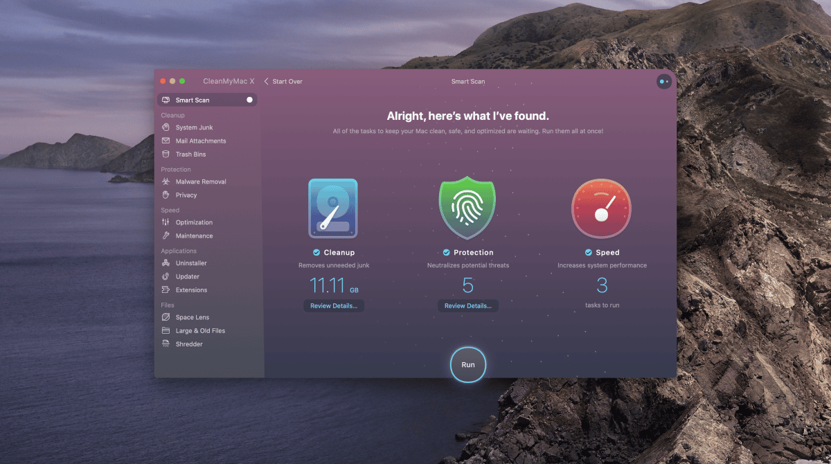Switch to the Privacy module

click(186, 195)
